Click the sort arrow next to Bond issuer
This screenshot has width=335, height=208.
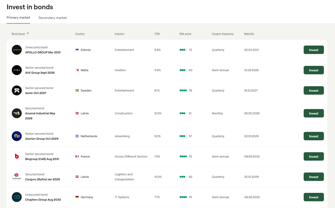[x=28, y=33]
